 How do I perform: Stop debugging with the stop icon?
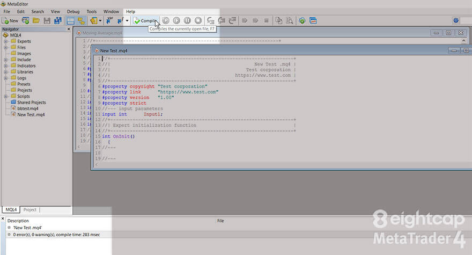pyautogui.click(x=198, y=20)
